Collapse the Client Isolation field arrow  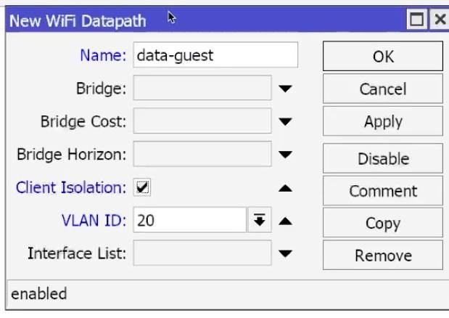pos(285,188)
